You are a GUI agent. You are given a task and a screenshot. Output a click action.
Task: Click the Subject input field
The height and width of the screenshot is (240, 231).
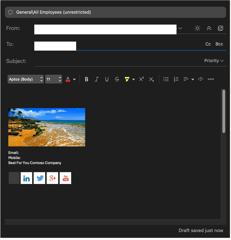point(118,61)
